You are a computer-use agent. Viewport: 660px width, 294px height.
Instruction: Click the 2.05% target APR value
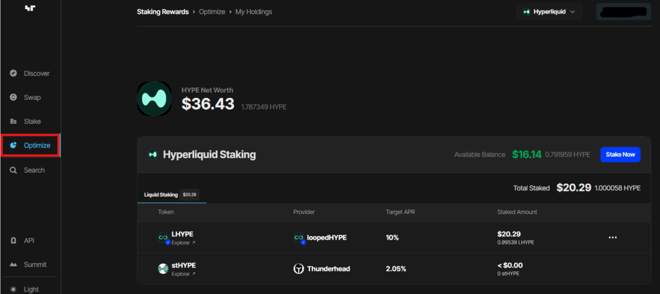(x=396, y=268)
